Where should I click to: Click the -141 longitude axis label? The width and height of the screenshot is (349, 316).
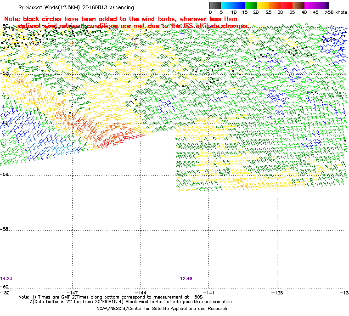pos(209,293)
